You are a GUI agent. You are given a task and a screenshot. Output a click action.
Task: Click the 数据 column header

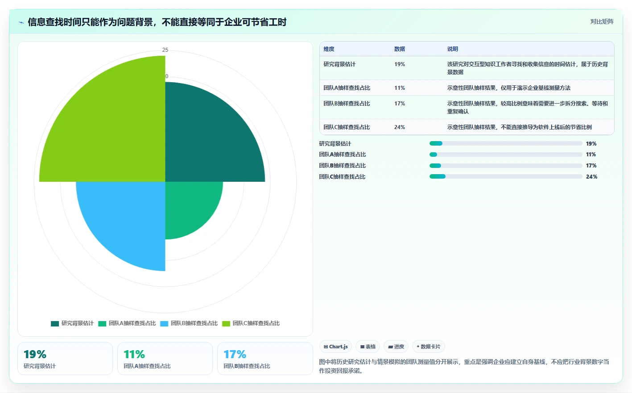400,49
